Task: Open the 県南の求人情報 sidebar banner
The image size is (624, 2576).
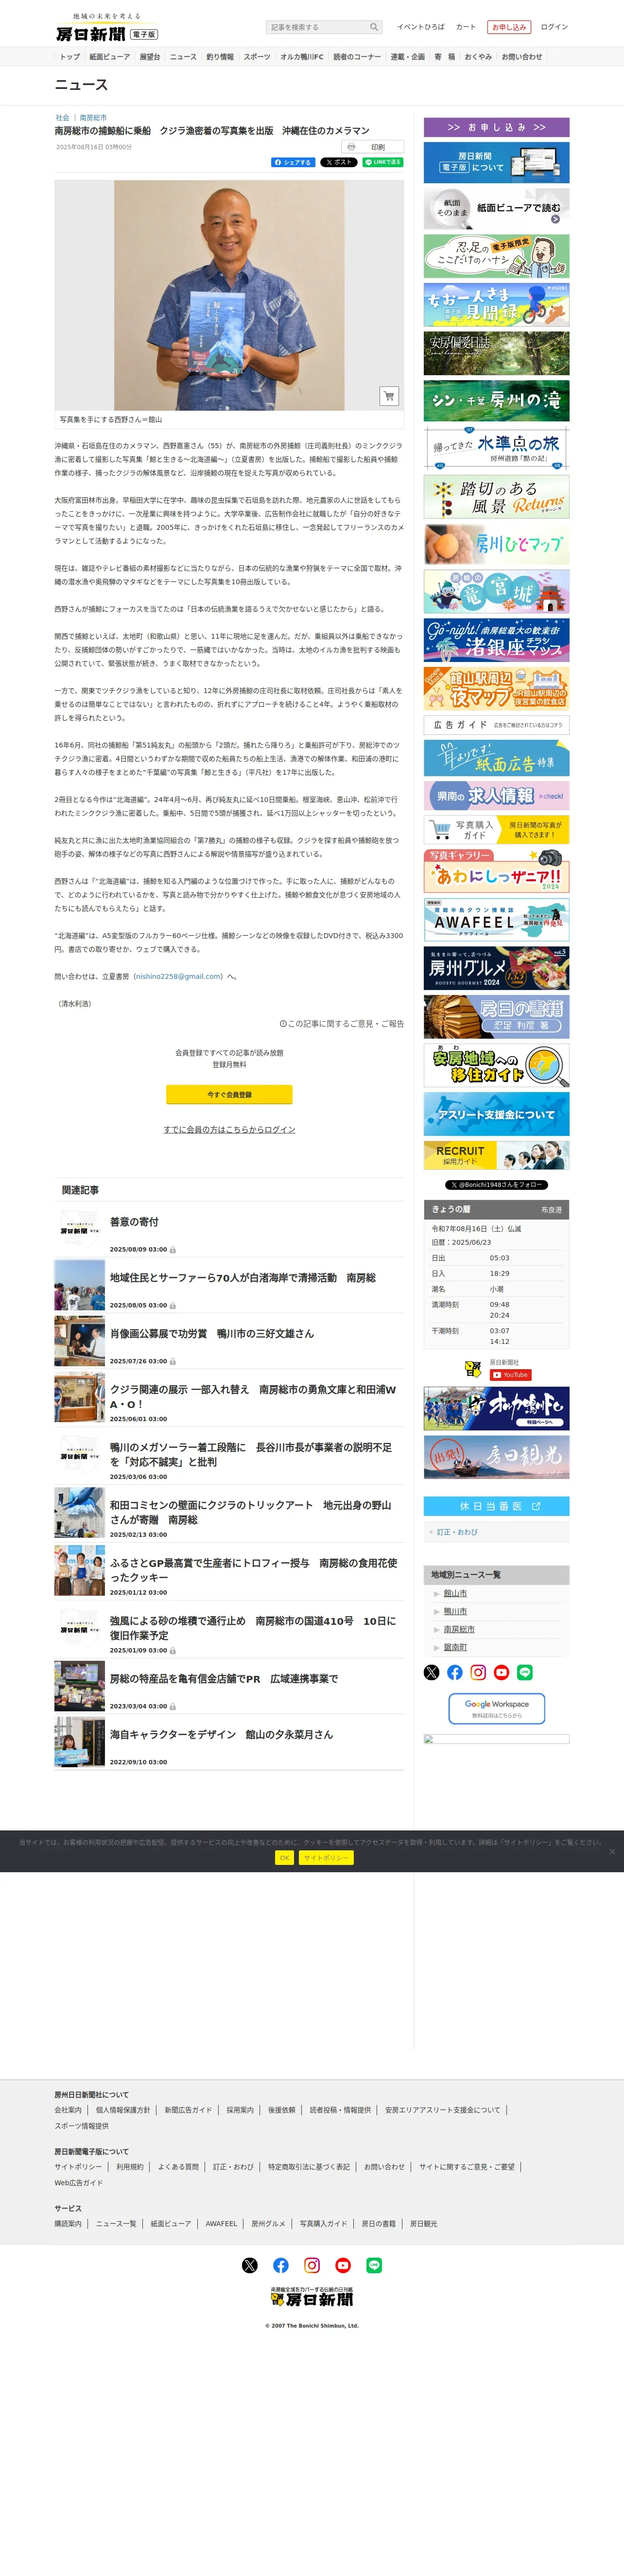Action: point(497,796)
